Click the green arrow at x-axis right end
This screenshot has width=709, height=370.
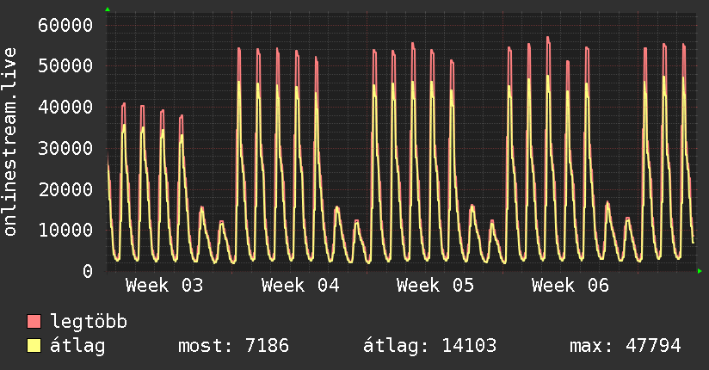tap(700, 271)
